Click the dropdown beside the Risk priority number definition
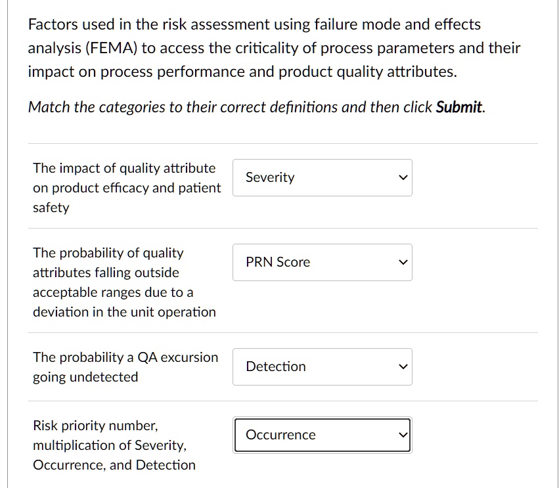 click(x=322, y=435)
